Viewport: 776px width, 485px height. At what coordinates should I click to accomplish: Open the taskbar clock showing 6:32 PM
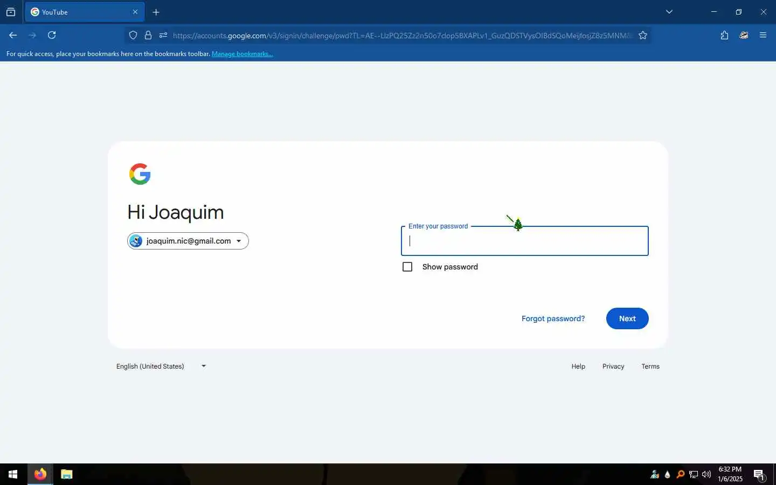(730, 474)
